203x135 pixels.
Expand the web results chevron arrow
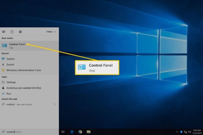tap(55, 104)
